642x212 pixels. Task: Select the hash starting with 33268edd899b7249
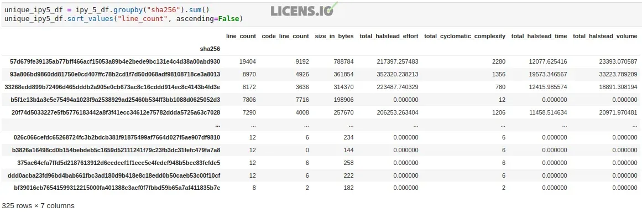point(112,87)
